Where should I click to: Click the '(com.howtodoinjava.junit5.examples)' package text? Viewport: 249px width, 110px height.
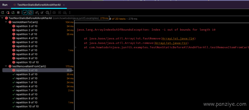[x=76, y=18]
